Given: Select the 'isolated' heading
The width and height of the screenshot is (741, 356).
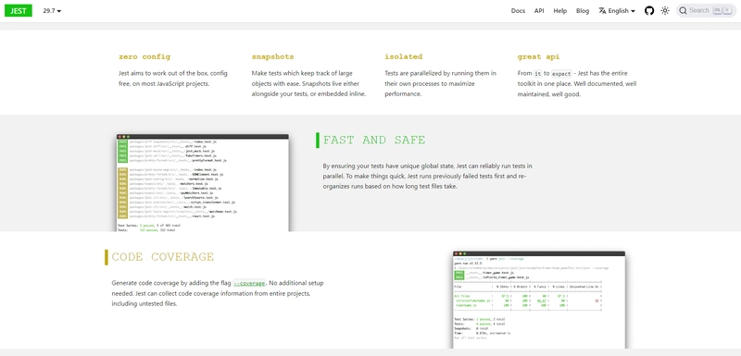Looking at the screenshot, I should click(404, 56).
